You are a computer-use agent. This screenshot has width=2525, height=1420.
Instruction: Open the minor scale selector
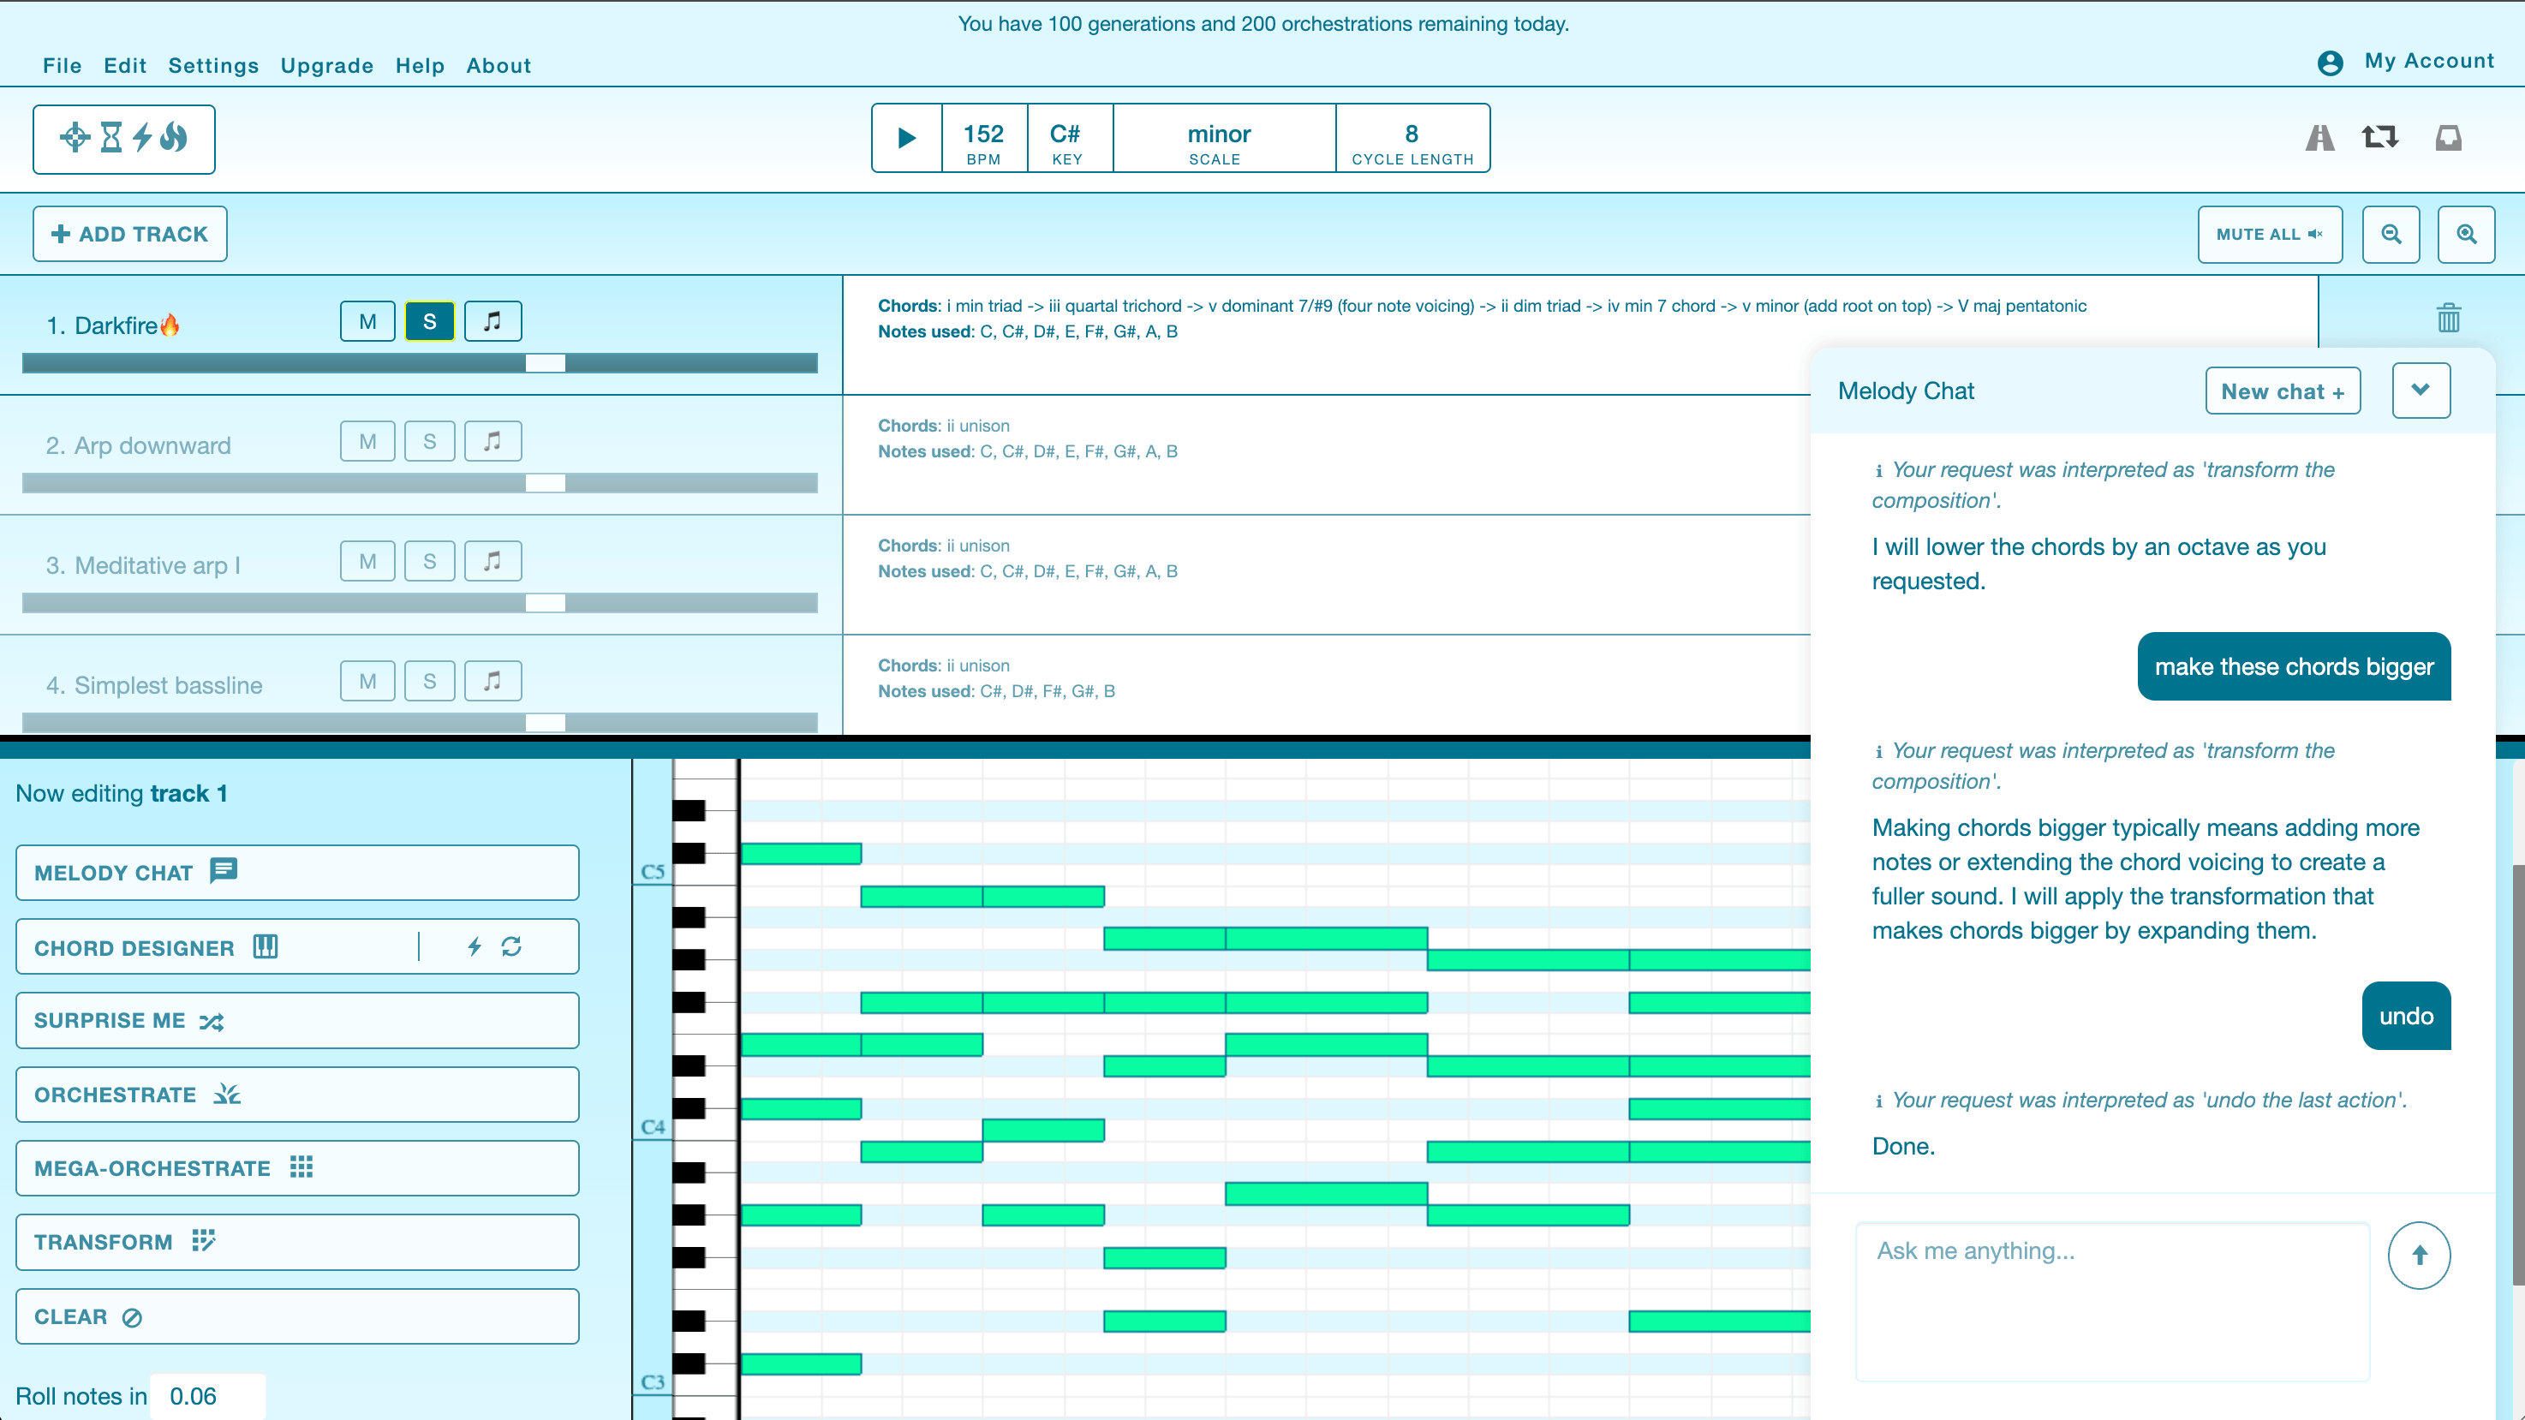click(x=1219, y=138)
